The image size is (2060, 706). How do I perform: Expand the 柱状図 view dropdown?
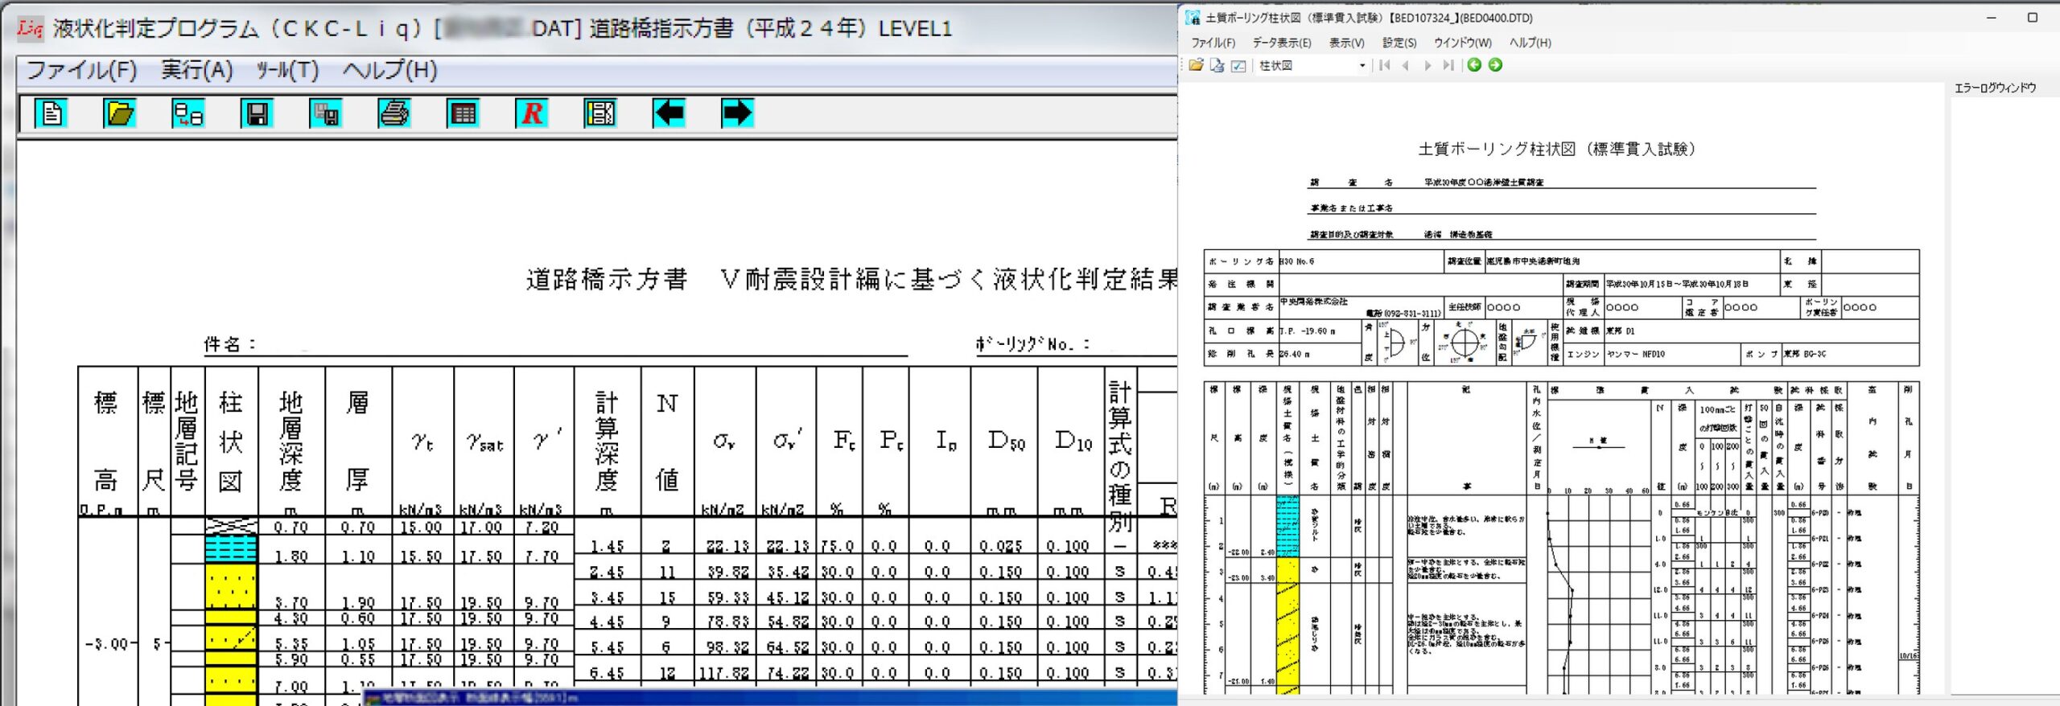pos(1362,66)
